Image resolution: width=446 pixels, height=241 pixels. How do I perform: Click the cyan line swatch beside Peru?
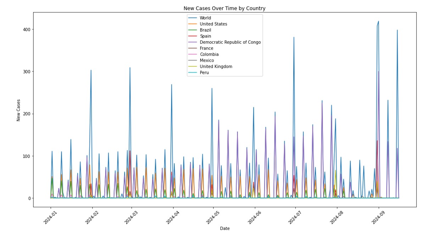[x=193, y=72]
